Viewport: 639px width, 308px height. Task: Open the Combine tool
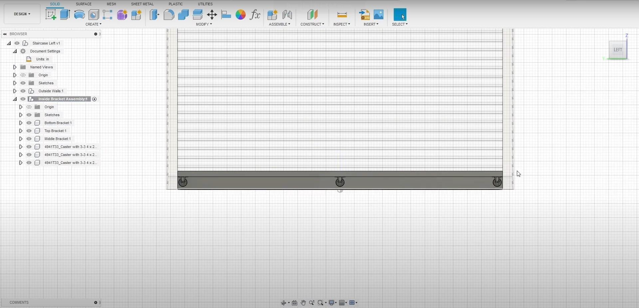(x=183, y=15)
